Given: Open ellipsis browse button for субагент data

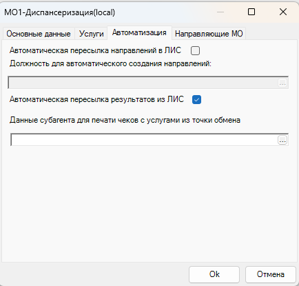Looking at the screenshot, I should click(x=282, y=140).
